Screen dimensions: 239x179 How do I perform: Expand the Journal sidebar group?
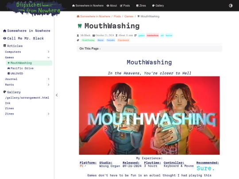[27, 79]
